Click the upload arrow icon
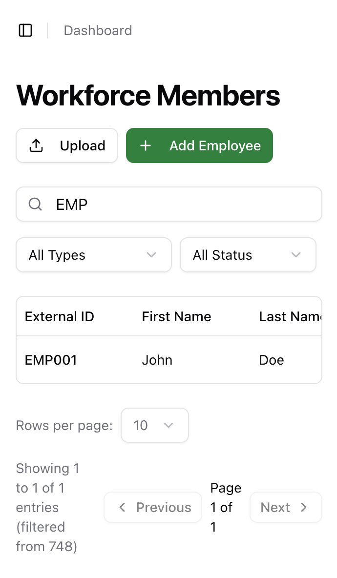This screenshot has height=578, width=337. pos(37,145)
